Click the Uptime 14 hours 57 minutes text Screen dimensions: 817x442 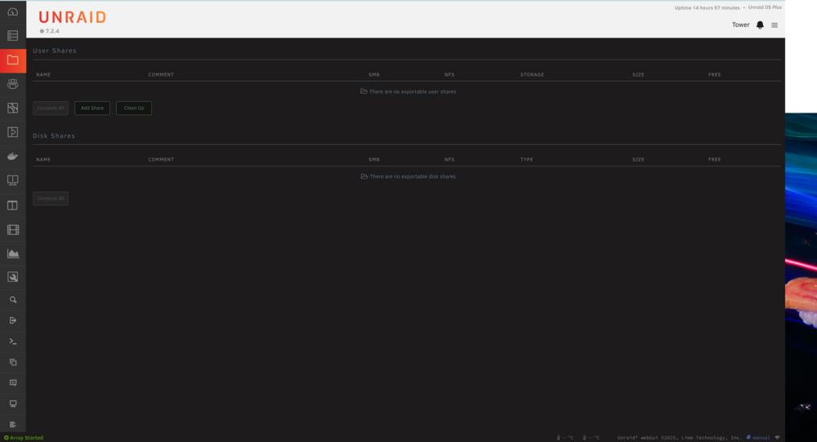coord(707,8)
